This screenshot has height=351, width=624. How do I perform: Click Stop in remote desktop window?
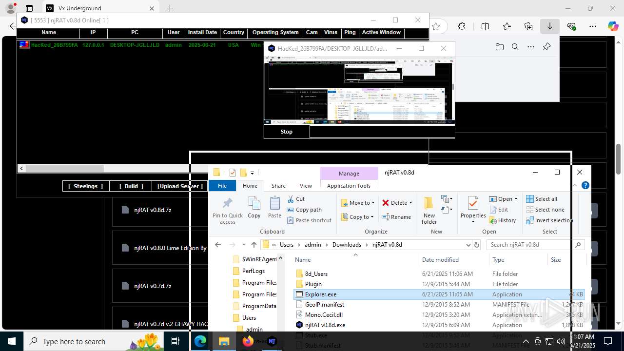pos(287,132)
